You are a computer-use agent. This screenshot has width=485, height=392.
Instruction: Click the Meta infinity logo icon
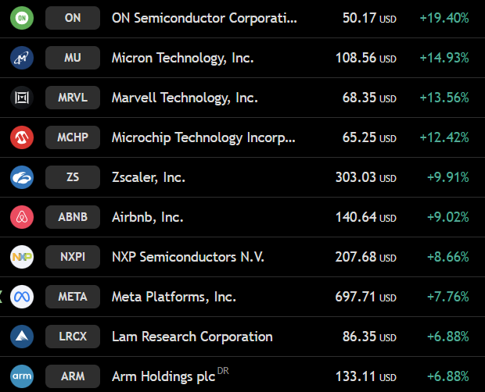point(22,297)
